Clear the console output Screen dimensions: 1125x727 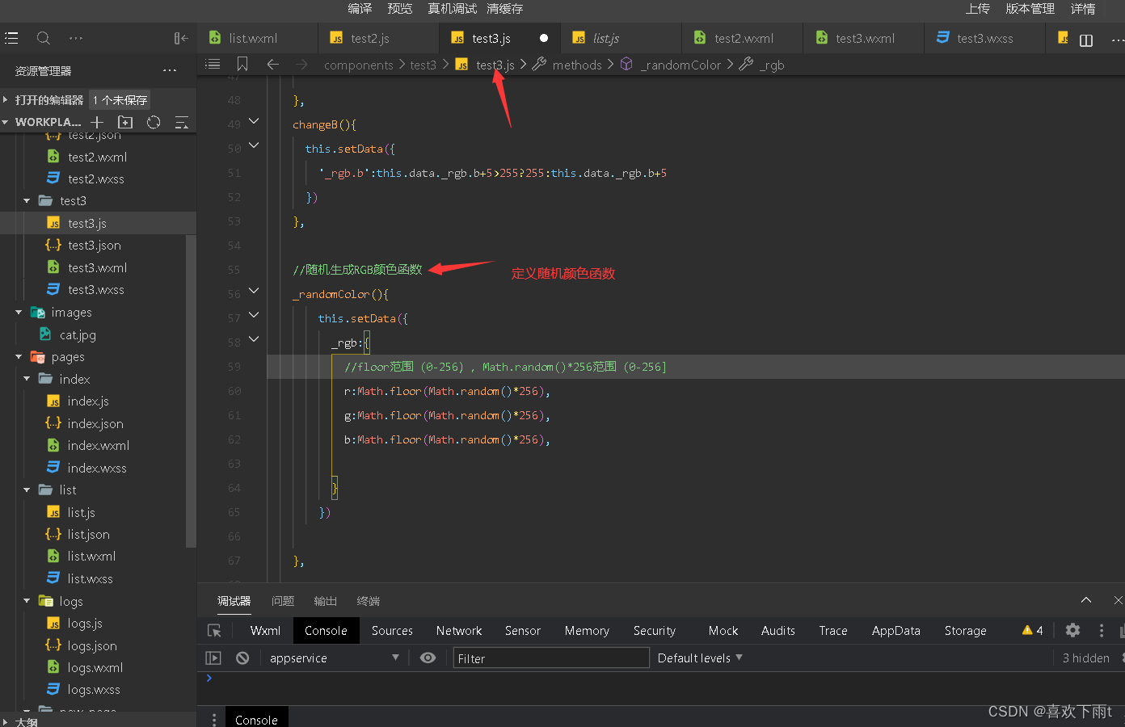point(242,658)
